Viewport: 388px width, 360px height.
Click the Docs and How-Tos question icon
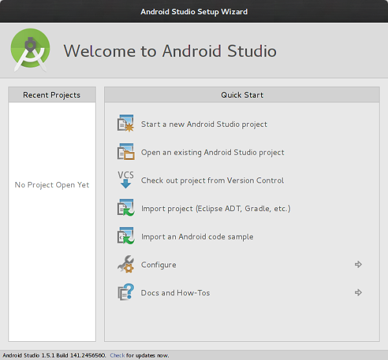coord(125,292)
